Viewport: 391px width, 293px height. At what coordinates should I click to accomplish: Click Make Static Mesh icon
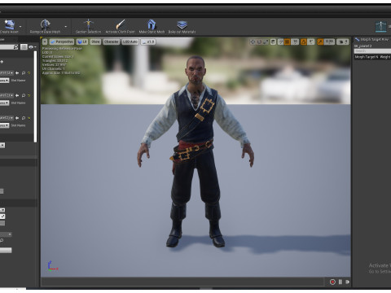coord(152,24)
